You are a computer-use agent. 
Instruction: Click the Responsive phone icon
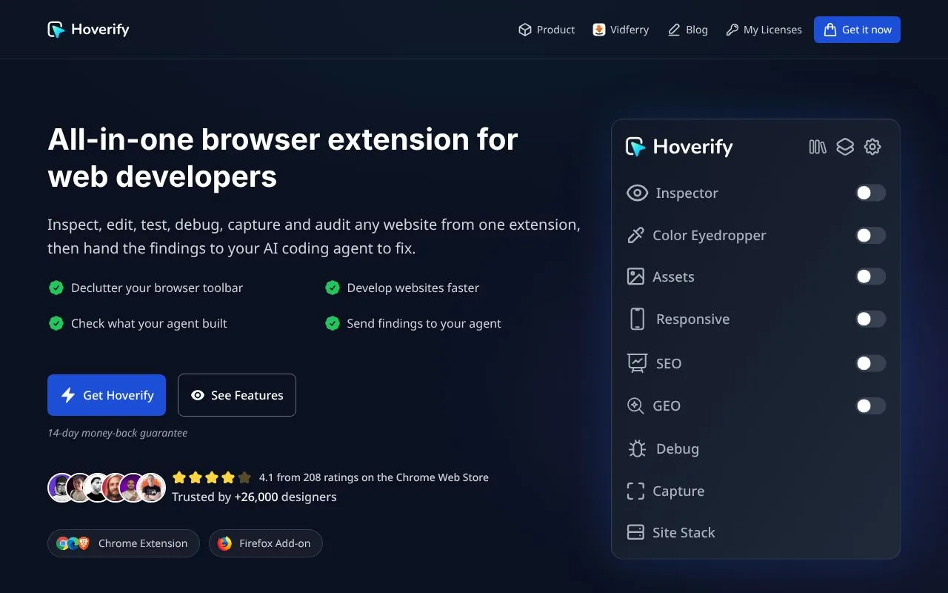[637, 319]
